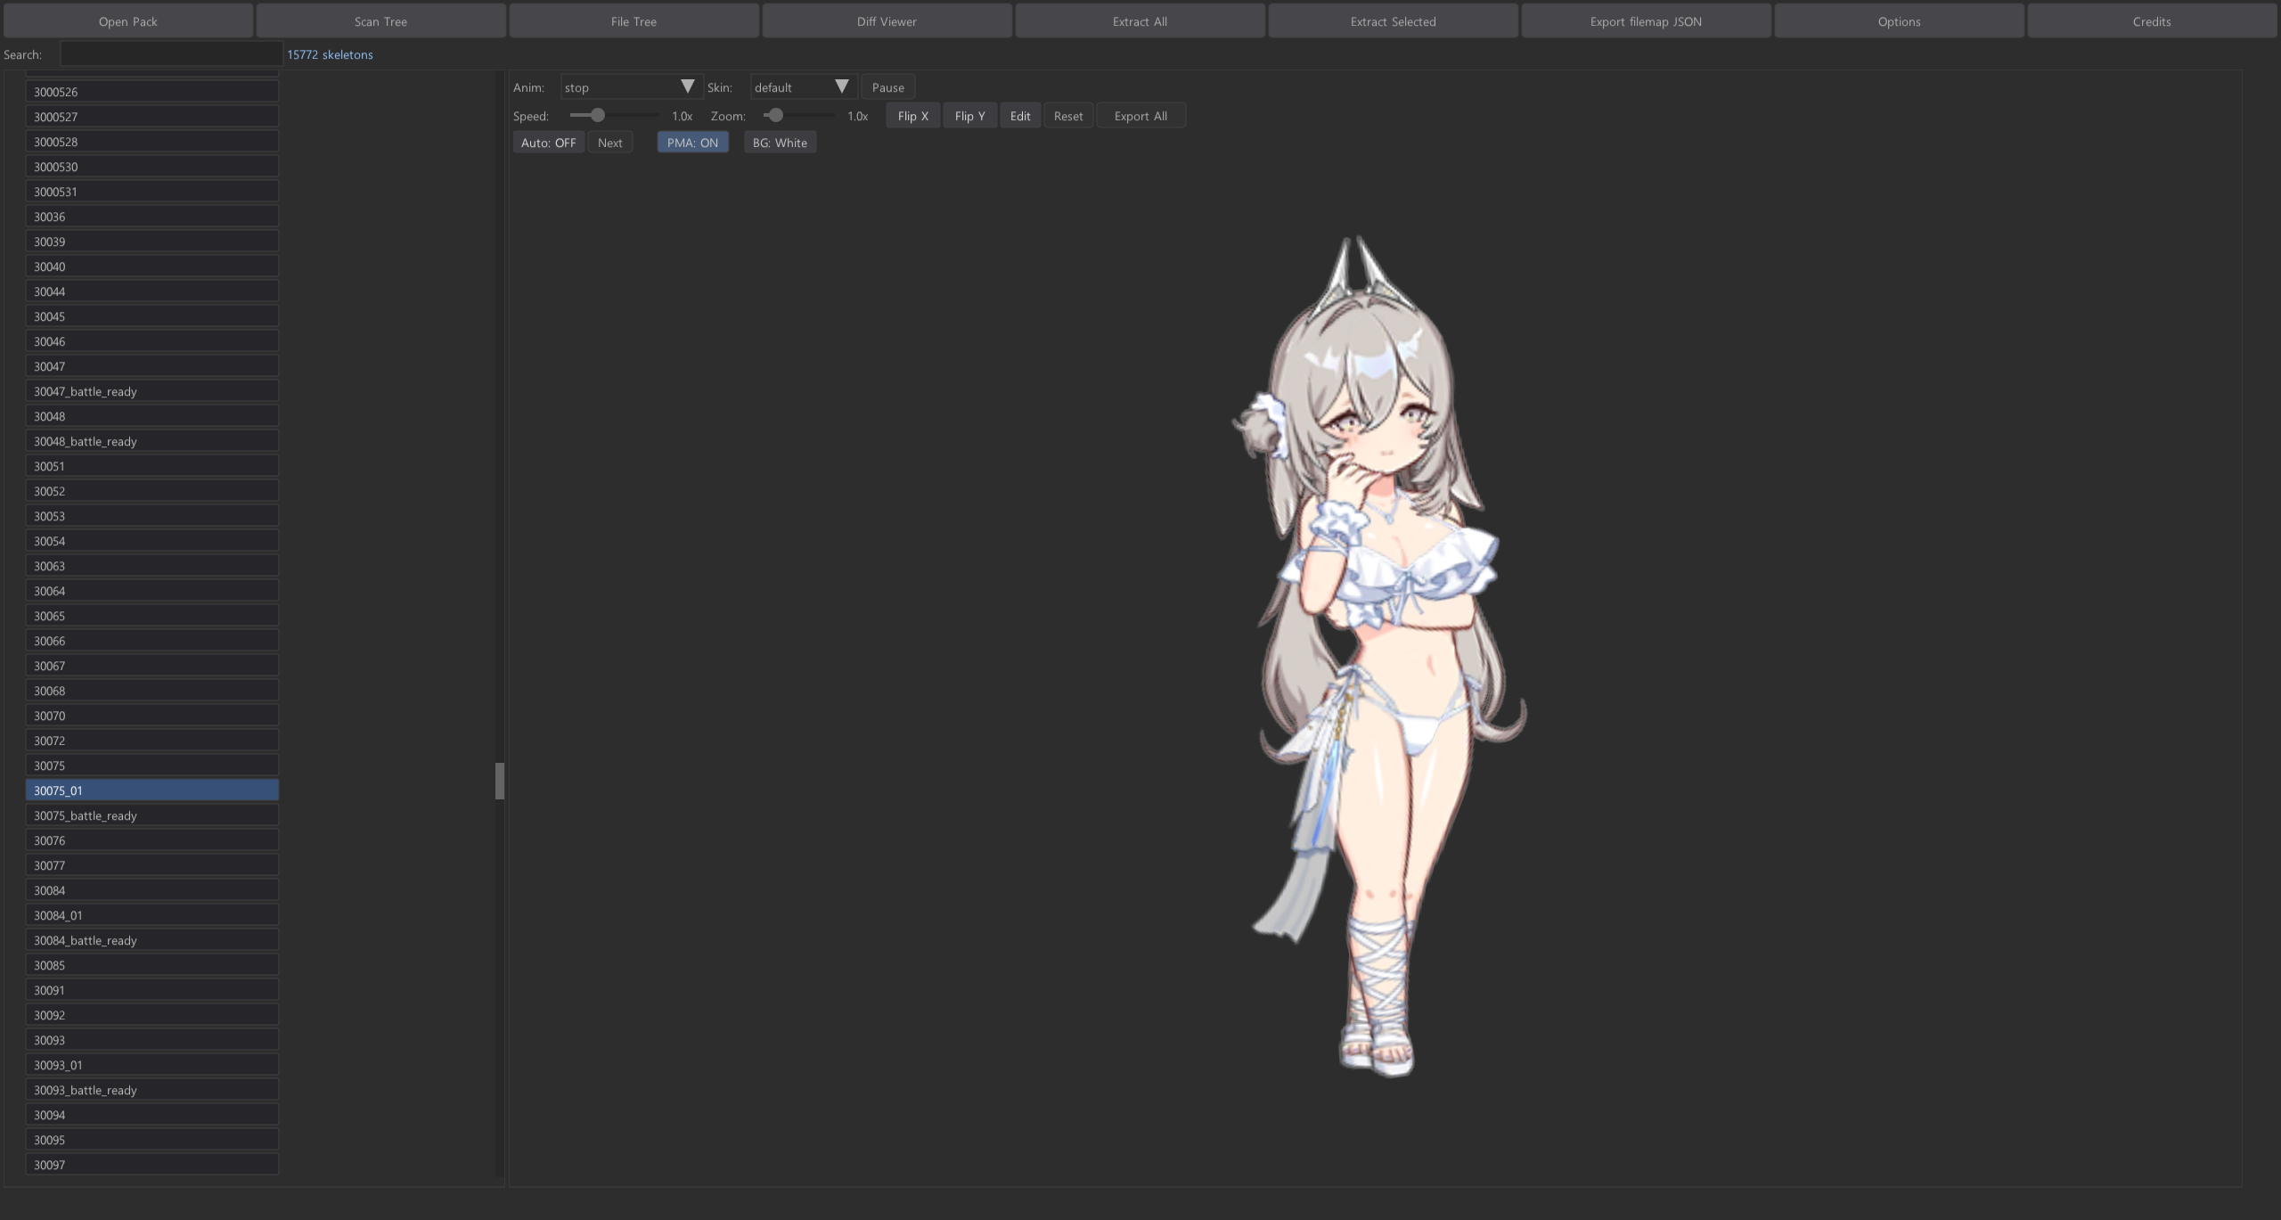Select skeleton 30072 in the list

click(x=152, y=741)
